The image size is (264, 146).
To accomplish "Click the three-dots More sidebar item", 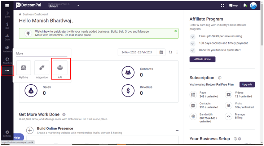I will click(7, 71).
